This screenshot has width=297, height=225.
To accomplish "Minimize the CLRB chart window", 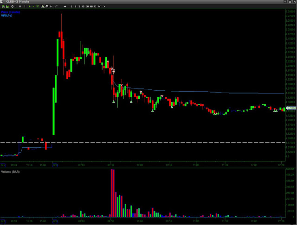I will (x=285, y=2).
